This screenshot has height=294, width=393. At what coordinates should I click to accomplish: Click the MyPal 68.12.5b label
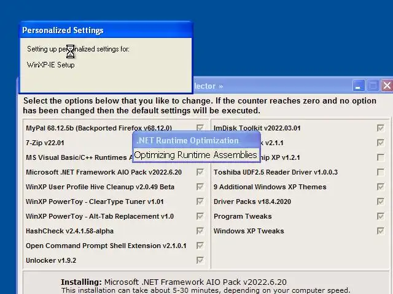point(99,128)
